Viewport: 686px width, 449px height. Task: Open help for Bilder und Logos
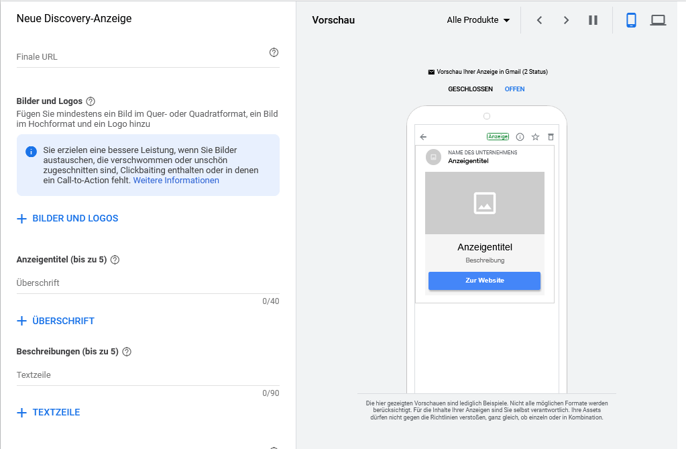91,101
